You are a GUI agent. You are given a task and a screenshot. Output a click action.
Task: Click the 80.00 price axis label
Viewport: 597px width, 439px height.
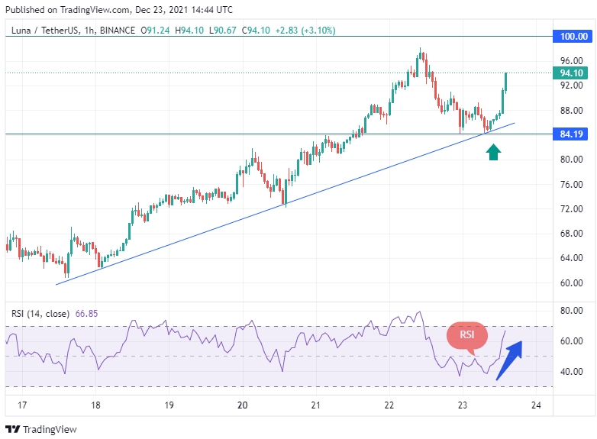(572, 160)
